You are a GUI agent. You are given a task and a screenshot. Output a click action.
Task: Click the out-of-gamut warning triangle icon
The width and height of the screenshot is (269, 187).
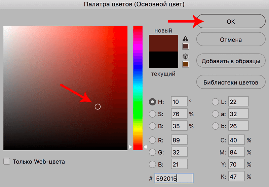point(185,38)
